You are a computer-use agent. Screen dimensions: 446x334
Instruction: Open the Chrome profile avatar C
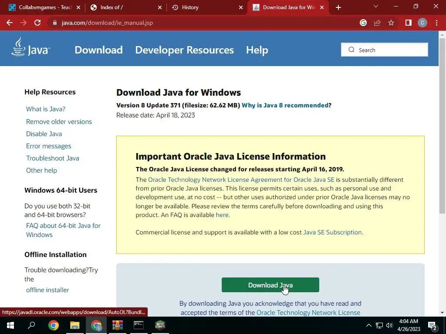point(422,23)
